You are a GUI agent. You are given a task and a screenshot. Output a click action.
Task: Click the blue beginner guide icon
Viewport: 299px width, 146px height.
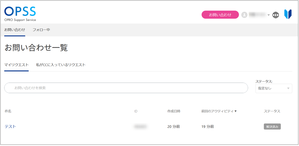pyautogui.click(x=288, y=14)
